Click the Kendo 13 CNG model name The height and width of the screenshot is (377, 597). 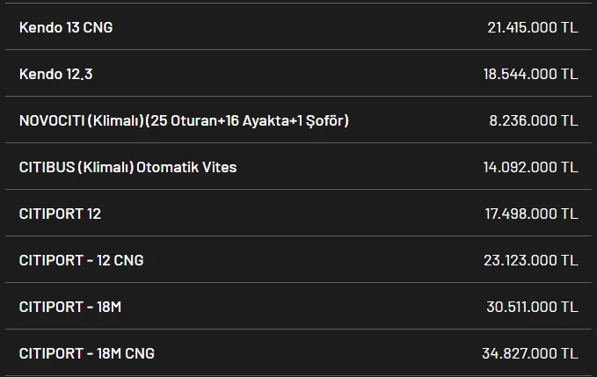(x=66, y=27)
